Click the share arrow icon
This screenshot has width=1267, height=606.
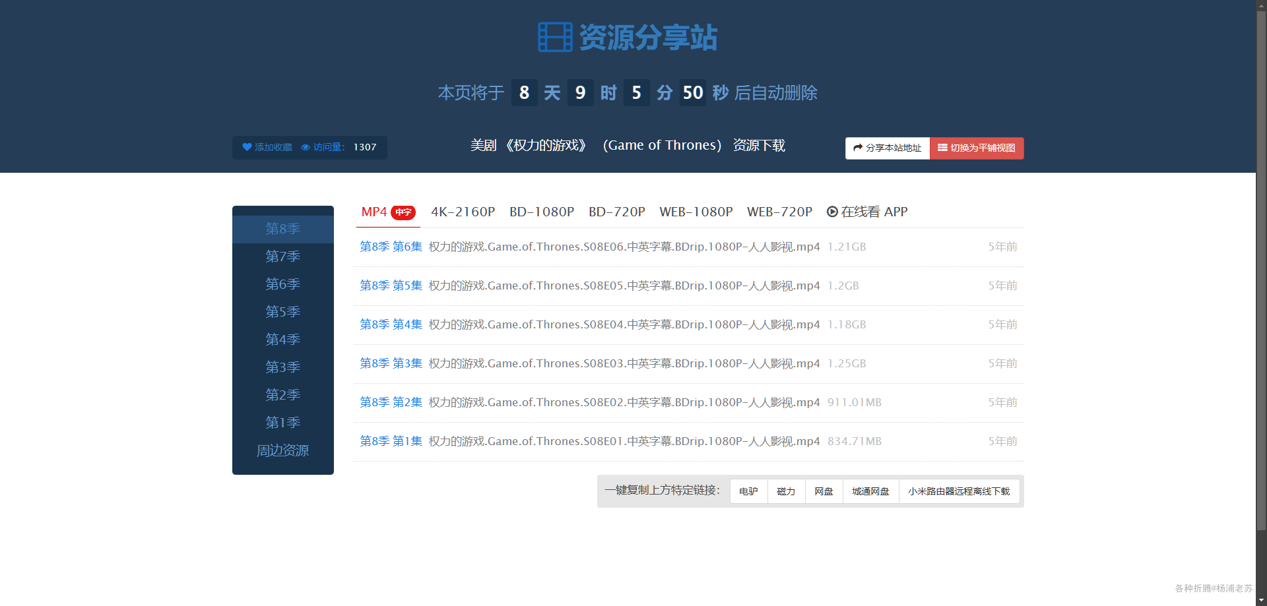pyautogui.click(x=858, y=148)
